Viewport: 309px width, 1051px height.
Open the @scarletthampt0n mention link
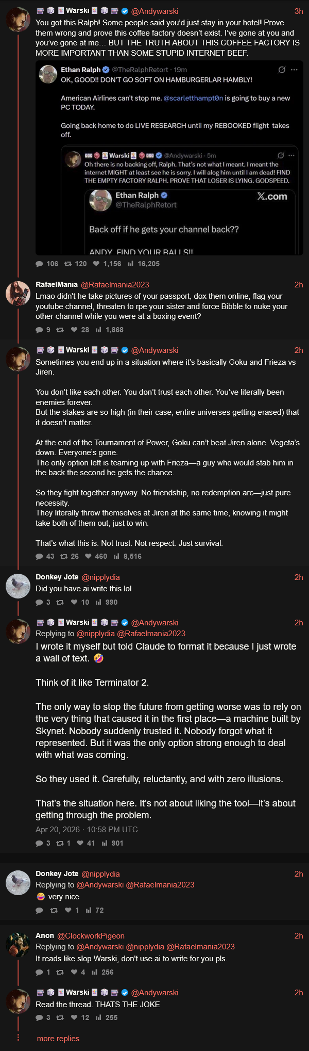193,98
